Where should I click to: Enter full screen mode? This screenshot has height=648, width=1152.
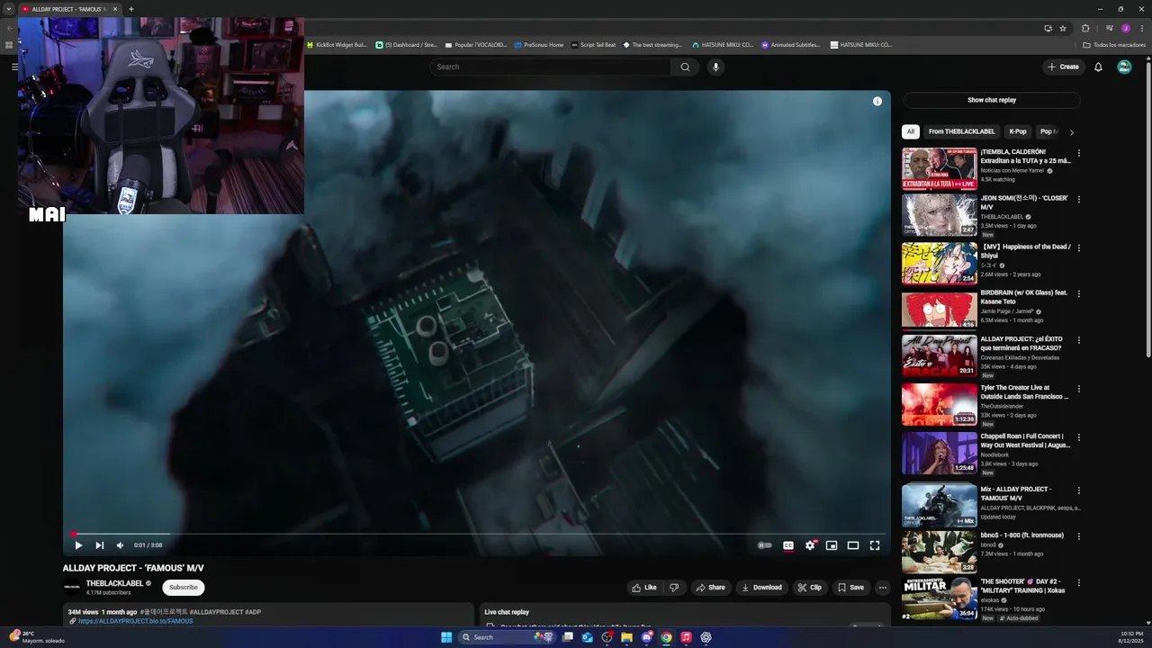coord(875,545)
